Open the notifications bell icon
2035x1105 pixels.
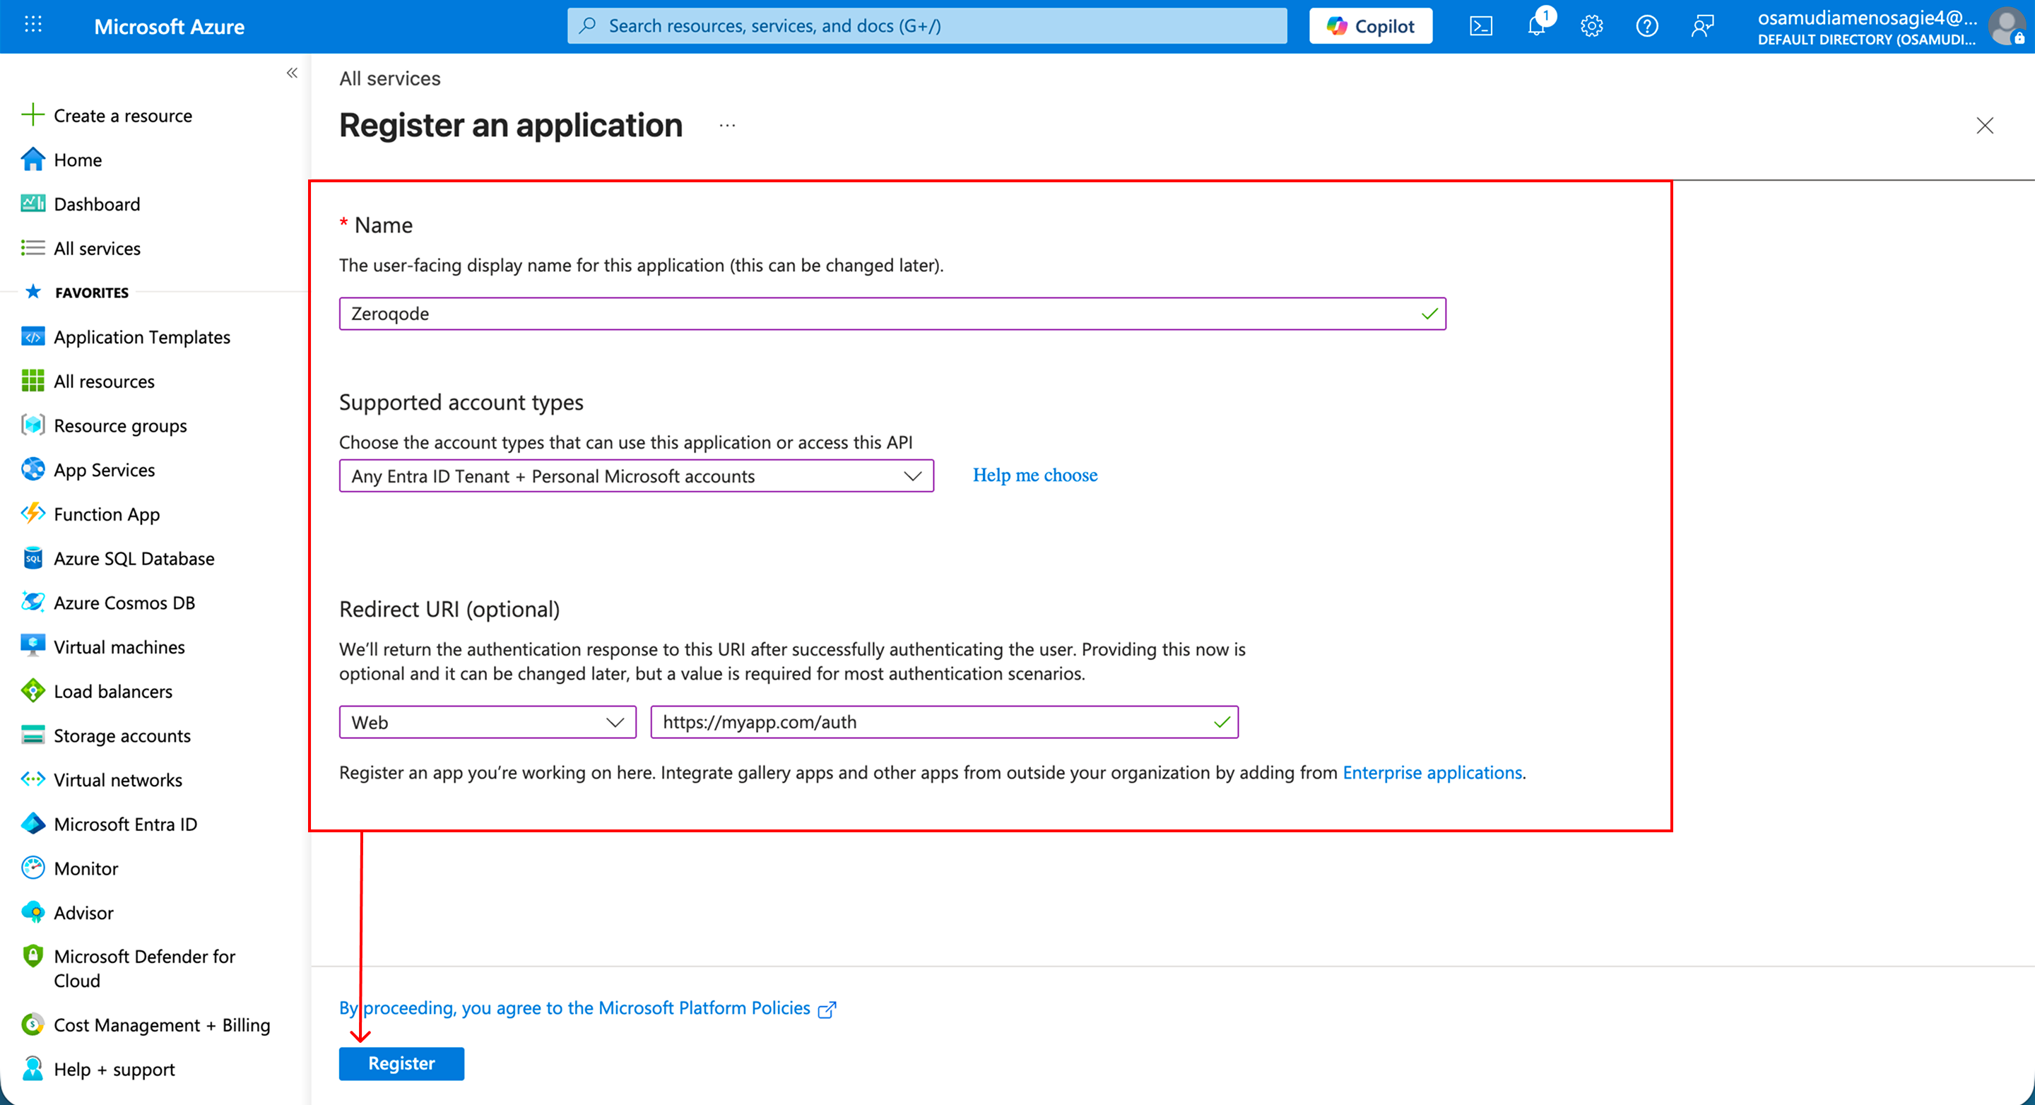1537,26
